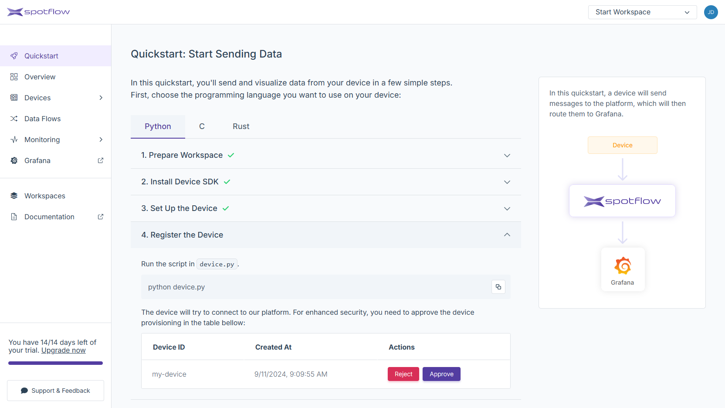This screenshot has height=408, width=725.
Task: Click the trial days progress bar
Action: pos(55,363)
